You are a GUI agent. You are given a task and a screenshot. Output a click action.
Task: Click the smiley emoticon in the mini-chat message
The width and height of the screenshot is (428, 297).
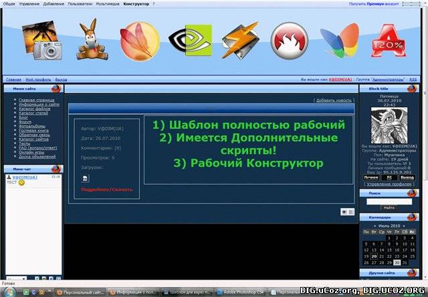tap(21, 183)
